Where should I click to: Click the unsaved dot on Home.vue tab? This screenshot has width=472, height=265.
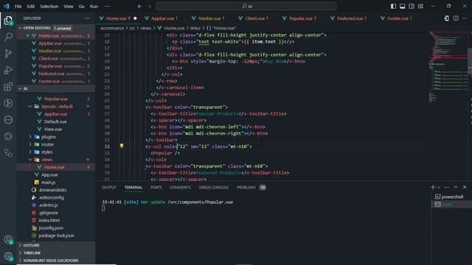pyautogui.click(x=135, y=18)
